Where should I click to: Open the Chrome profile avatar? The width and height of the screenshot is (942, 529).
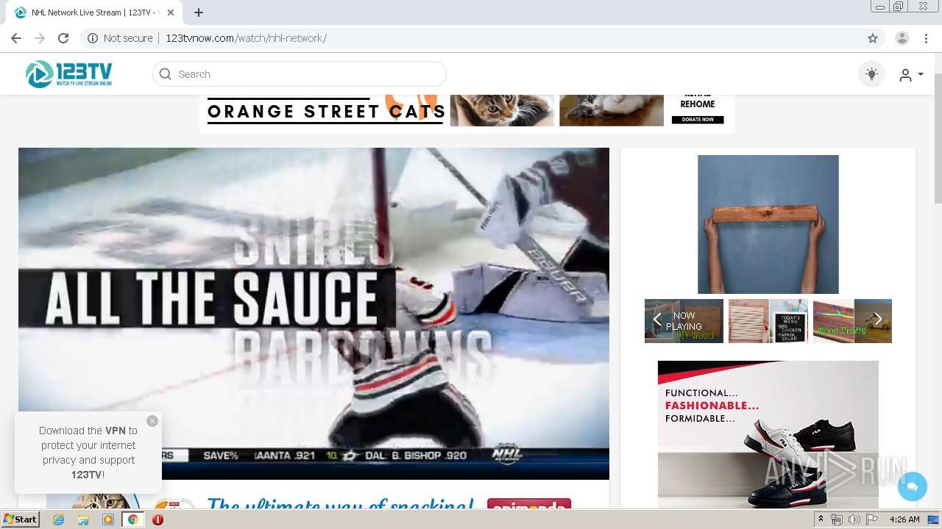[902, 38]
